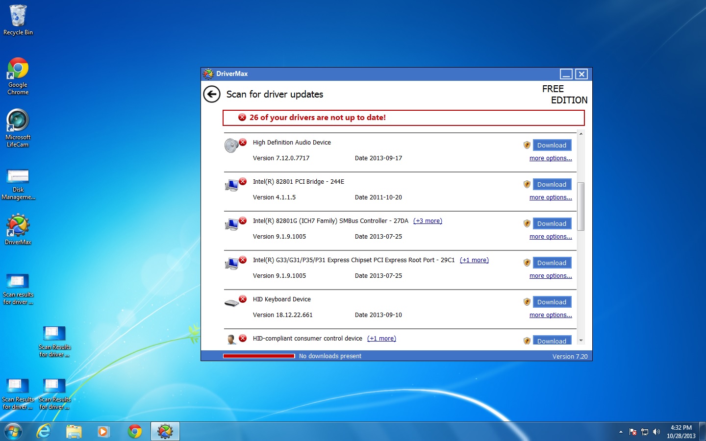Expand (+1 more) link for HID consumer control
This screenshot has width=706, height=441.
pos(381,339)
